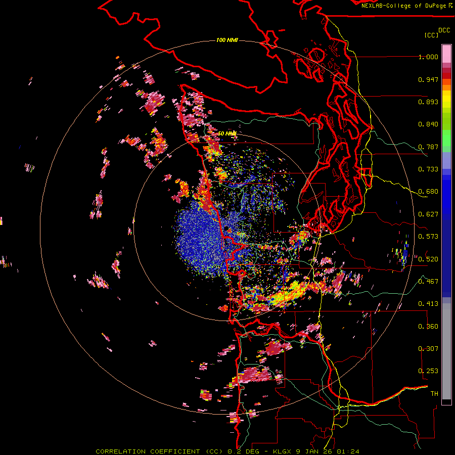
Task: Select the 0.307 legend value
Action: 428,349
